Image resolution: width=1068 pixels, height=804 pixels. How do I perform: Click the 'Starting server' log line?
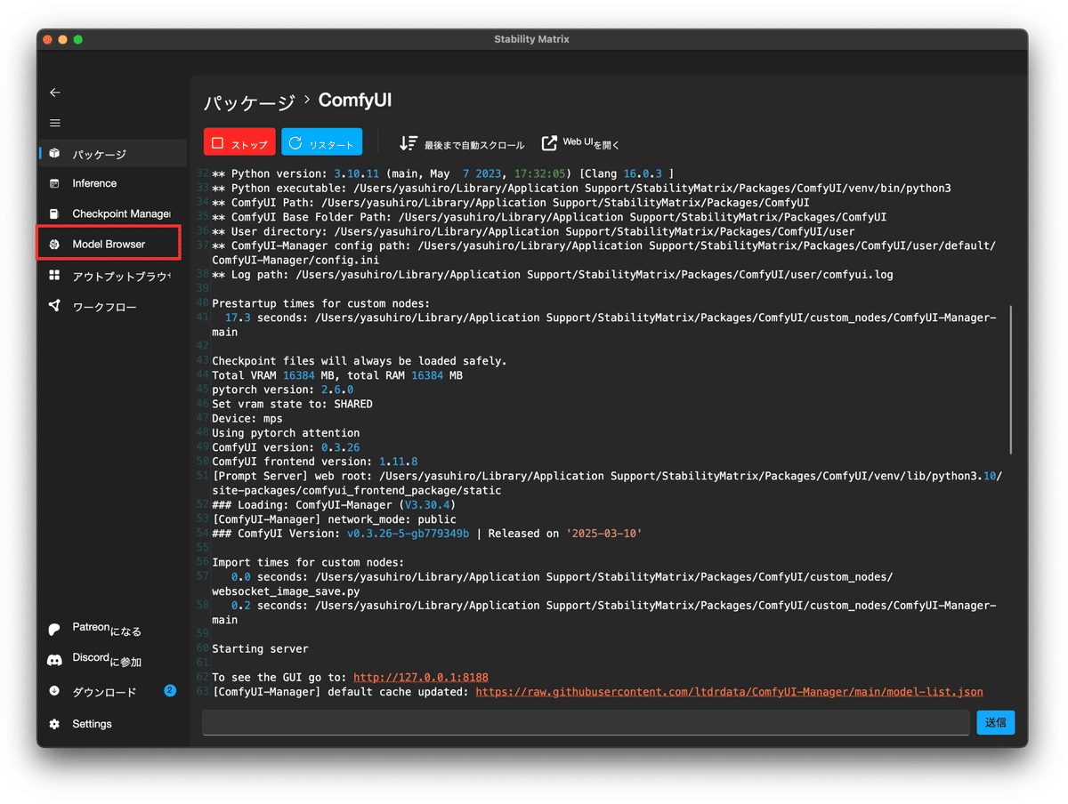tap(260, 648)
